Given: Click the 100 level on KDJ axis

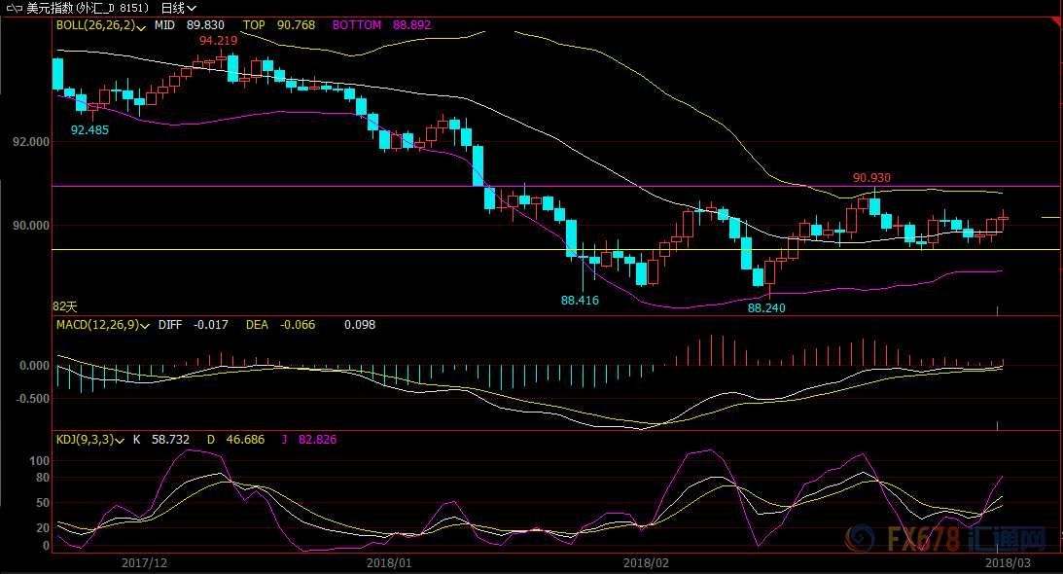Looking at the screenshot, I should coord(40,461).
